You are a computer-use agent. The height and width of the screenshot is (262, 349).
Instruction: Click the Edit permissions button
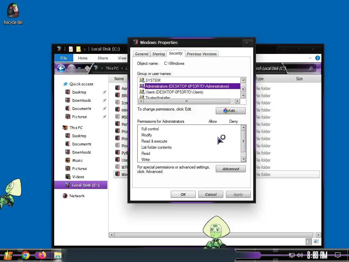pos(231,111)
